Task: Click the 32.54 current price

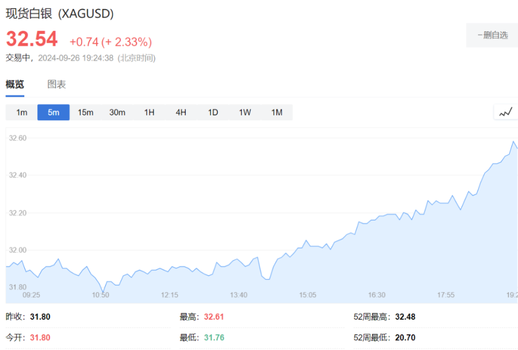Action: (32, 39)
